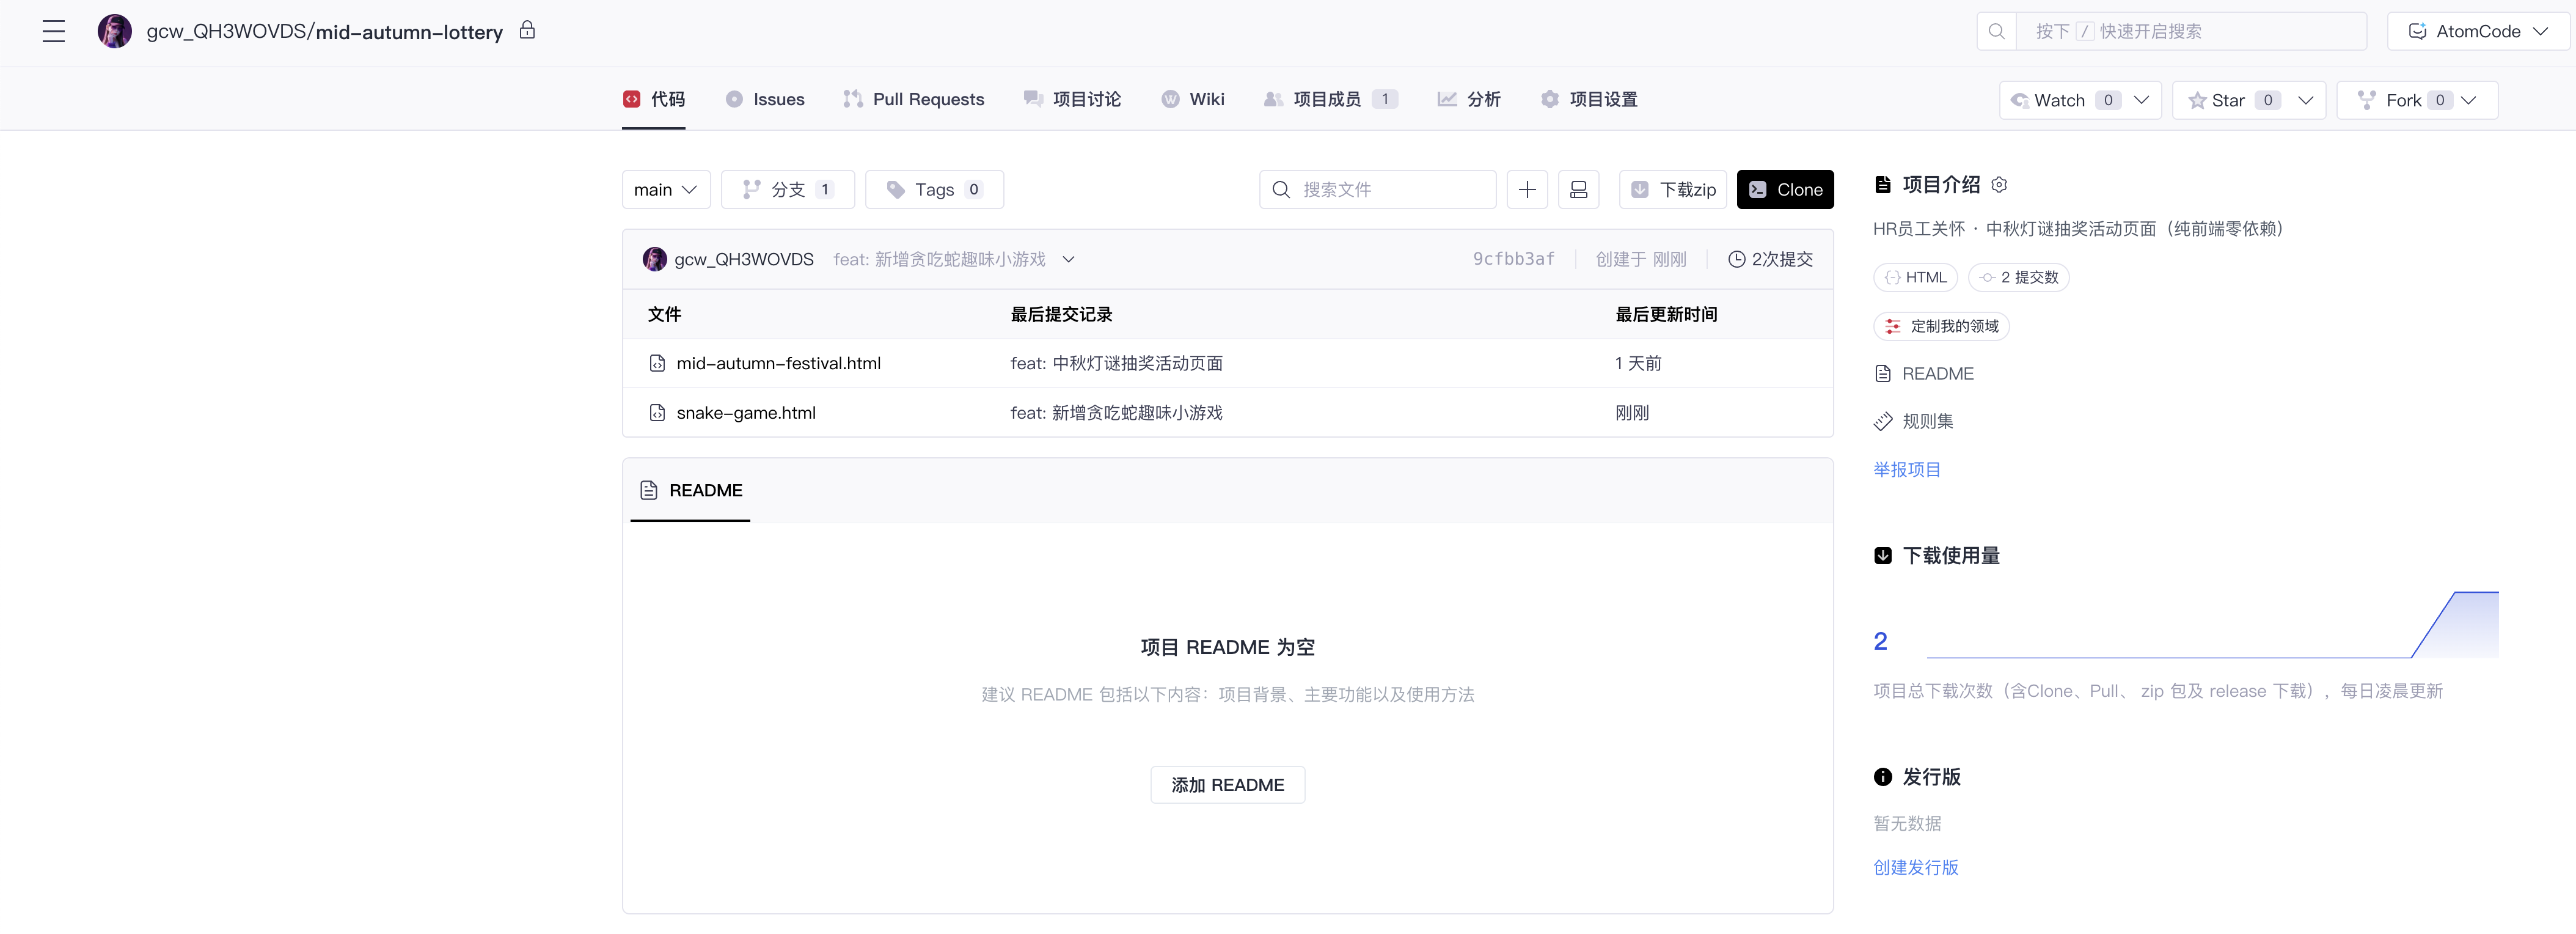Open the Wiki tab
This screenshot has width=2576, height=934.
[1193, 99]
